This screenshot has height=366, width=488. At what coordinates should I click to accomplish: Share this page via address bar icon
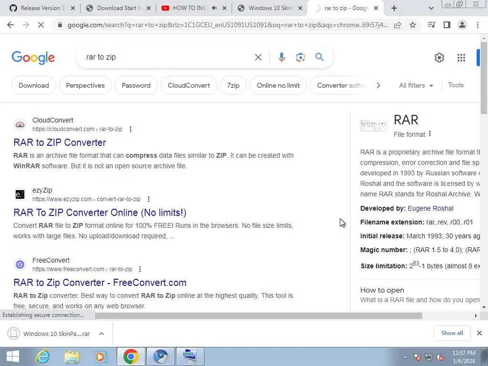point(397,25)
